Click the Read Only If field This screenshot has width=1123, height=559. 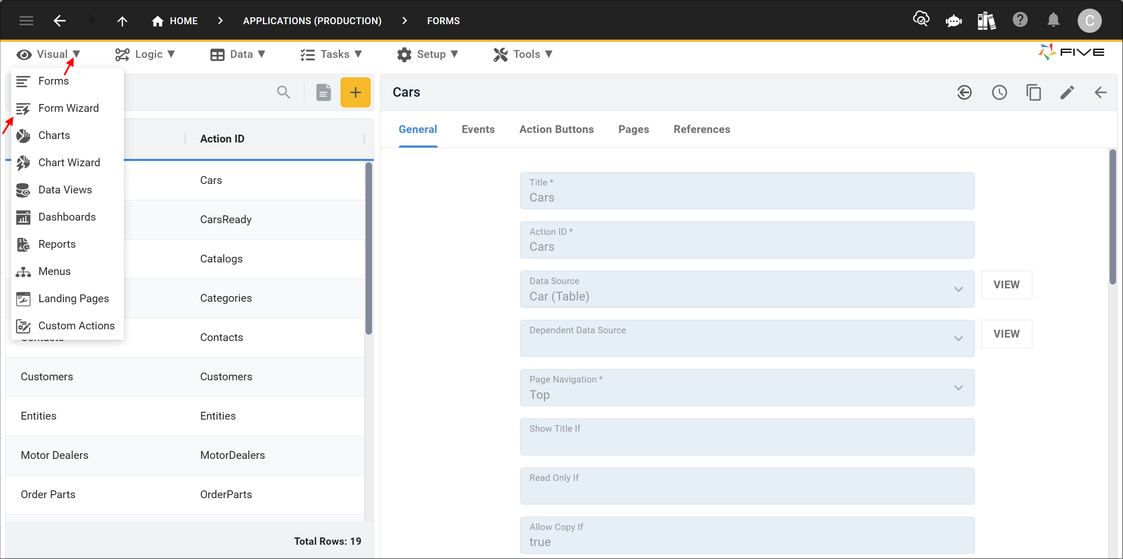747,486
